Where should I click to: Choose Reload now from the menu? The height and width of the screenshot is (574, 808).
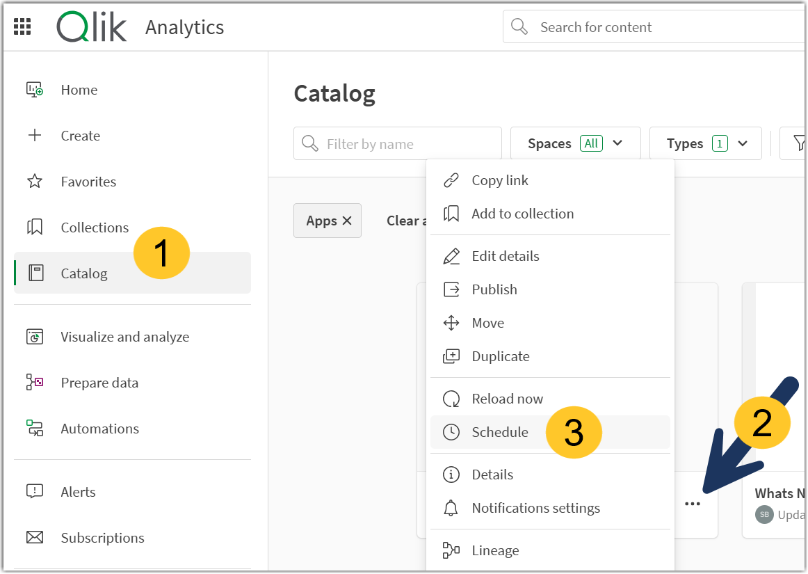pos(508,398)
